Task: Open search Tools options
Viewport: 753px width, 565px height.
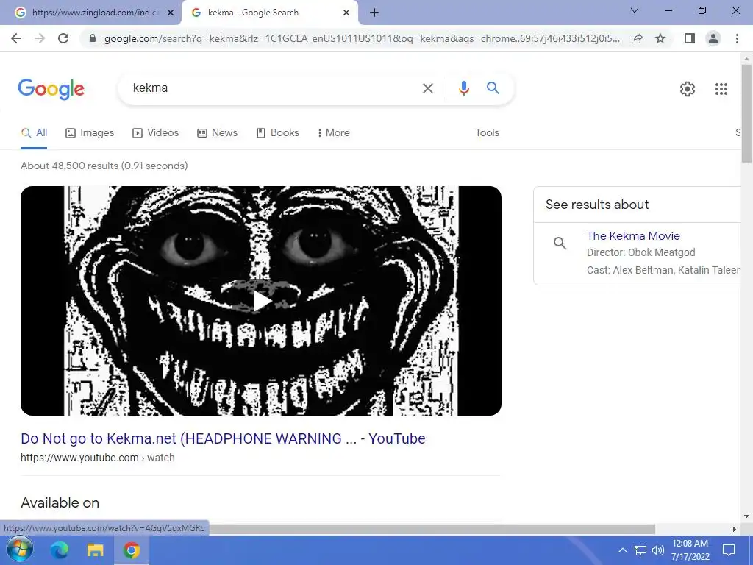Action: pyautogui.click(x=487, y=133)
